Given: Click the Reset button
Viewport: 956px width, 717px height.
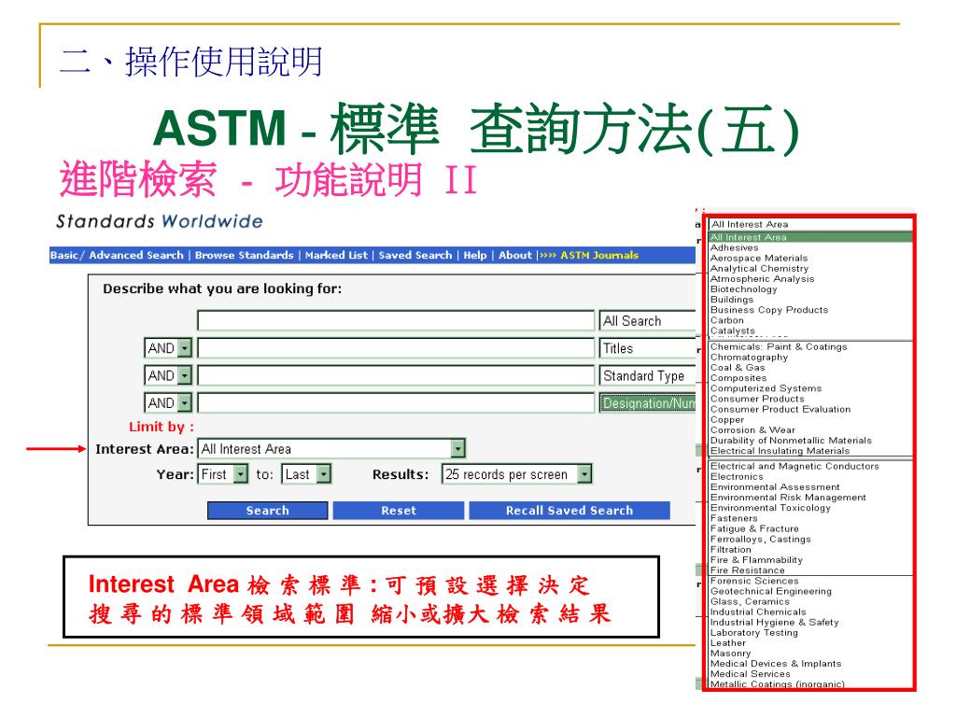Looking at the screenshot, I should coord(399,511).
